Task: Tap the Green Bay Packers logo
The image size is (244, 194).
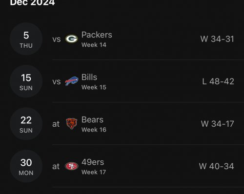Action: pyautogui.click(x=72, y=39)
